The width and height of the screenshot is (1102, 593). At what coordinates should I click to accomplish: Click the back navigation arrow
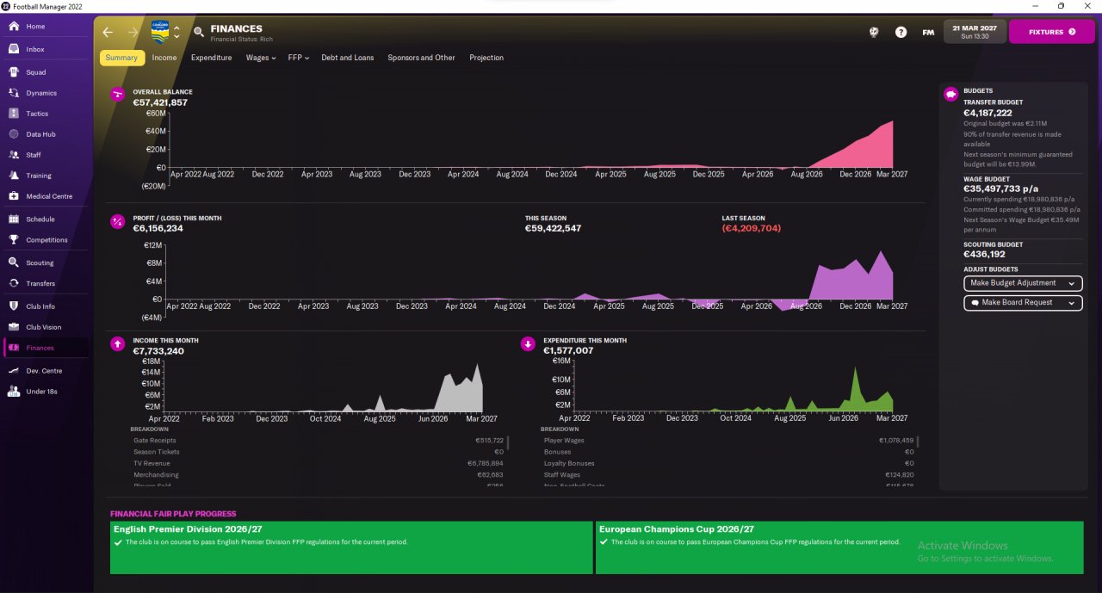click(108, 32)
